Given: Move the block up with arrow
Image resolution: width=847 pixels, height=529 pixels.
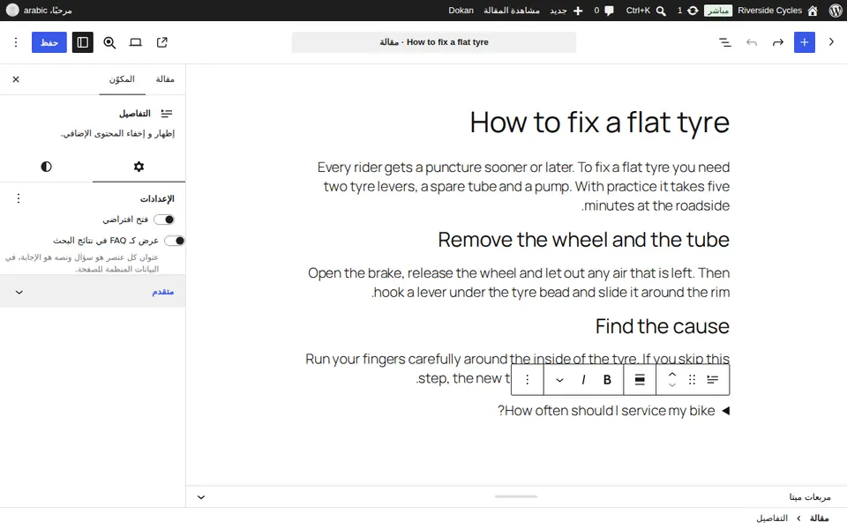Looking at the screenshot, I should (672, 374).
